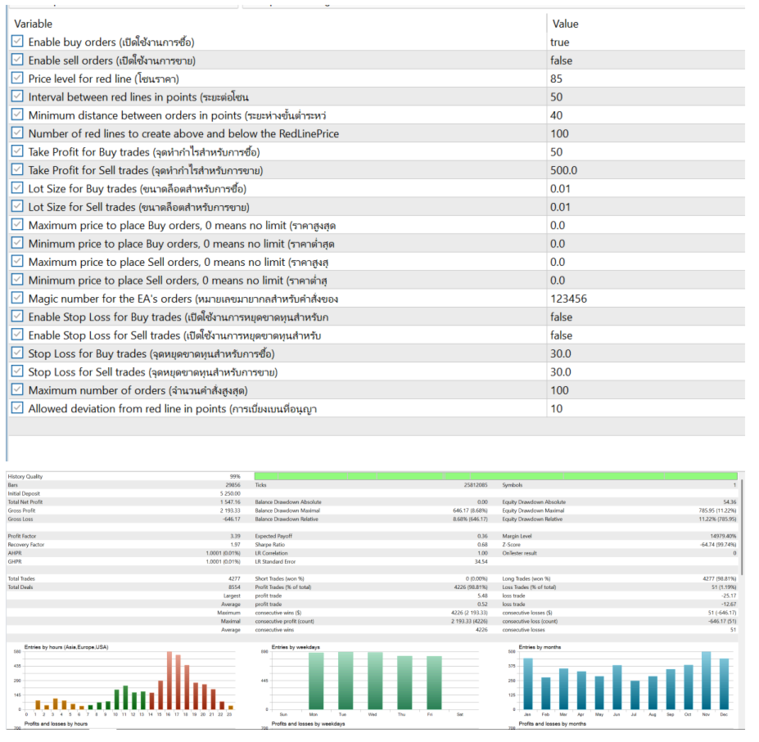Select the Profit Factor value 3.39

(x=235, y=536)
